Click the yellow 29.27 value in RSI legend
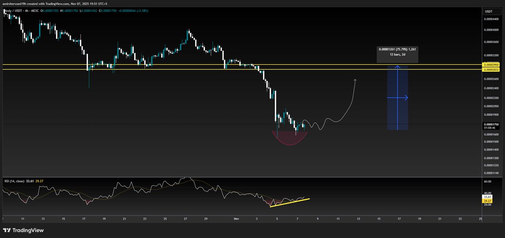This screenshot has height=238, width=505. [40, 182]
